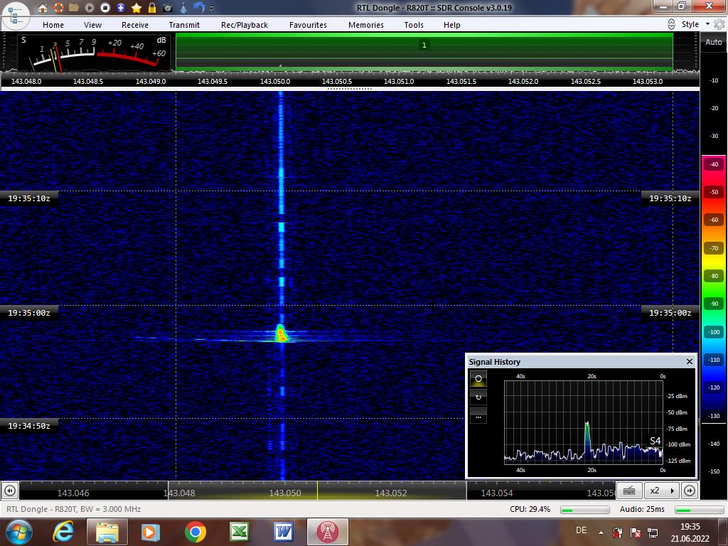
Task: Open Google Chrome from the taskbar
Action: click(x=196, y=532)
